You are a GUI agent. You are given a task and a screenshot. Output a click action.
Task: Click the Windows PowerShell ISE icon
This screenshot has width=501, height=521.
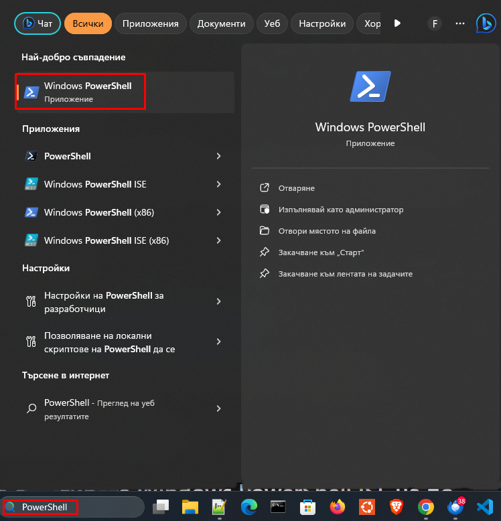[31, 184]
